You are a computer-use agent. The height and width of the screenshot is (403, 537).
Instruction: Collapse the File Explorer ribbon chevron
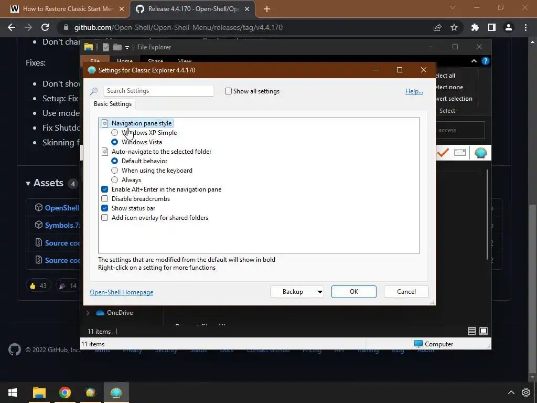[474, 61]
